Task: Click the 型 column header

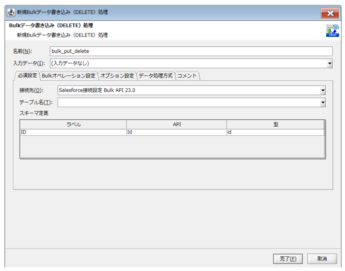Action: pyautogui.click(x=275, y=124)
